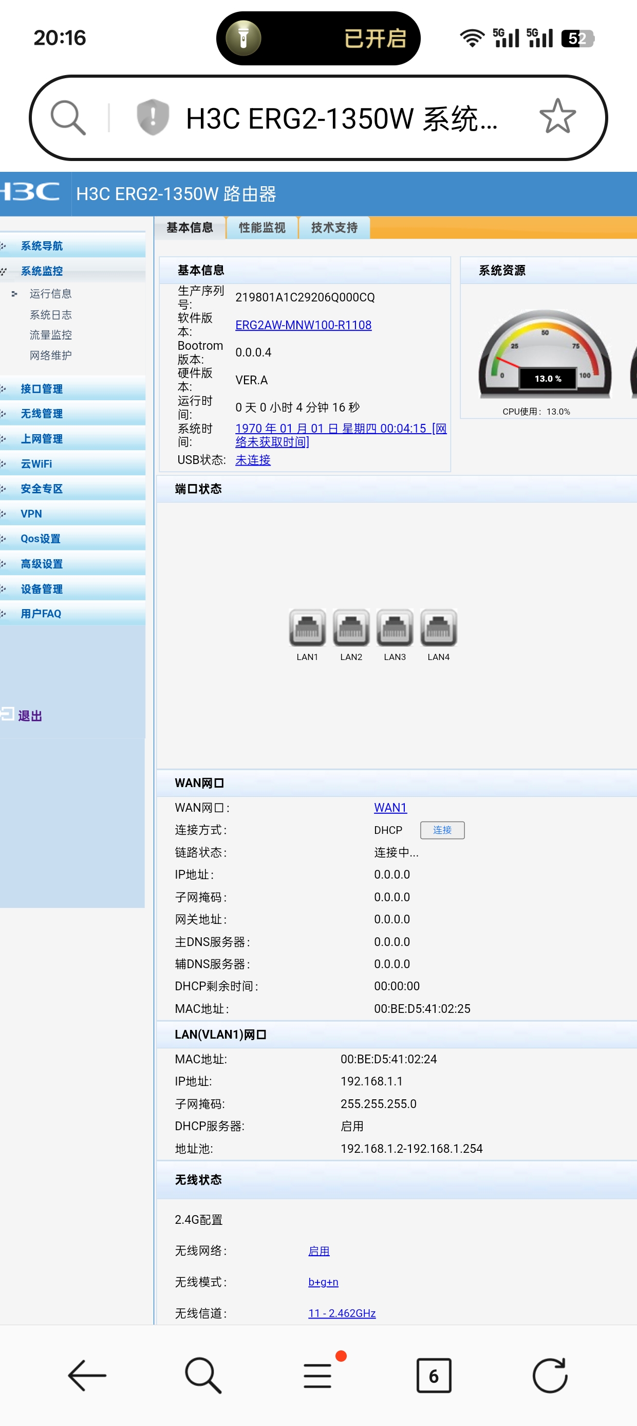The image size is (637, 1426).
Task: Expand the 用户FAQ menu
Action: [72, 613]
